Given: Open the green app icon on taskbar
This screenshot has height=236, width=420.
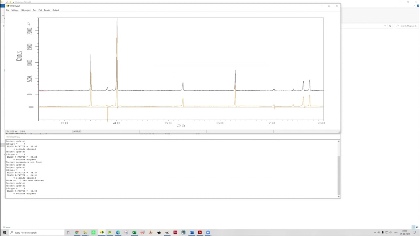Looking at the screenshot, I should [x=93, y=232].
